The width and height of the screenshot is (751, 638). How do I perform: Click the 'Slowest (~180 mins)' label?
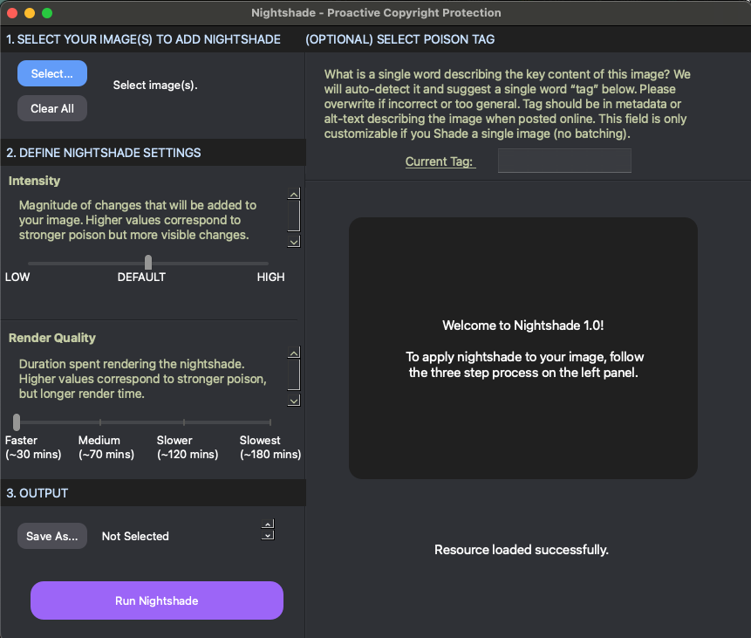coord(270,447)
